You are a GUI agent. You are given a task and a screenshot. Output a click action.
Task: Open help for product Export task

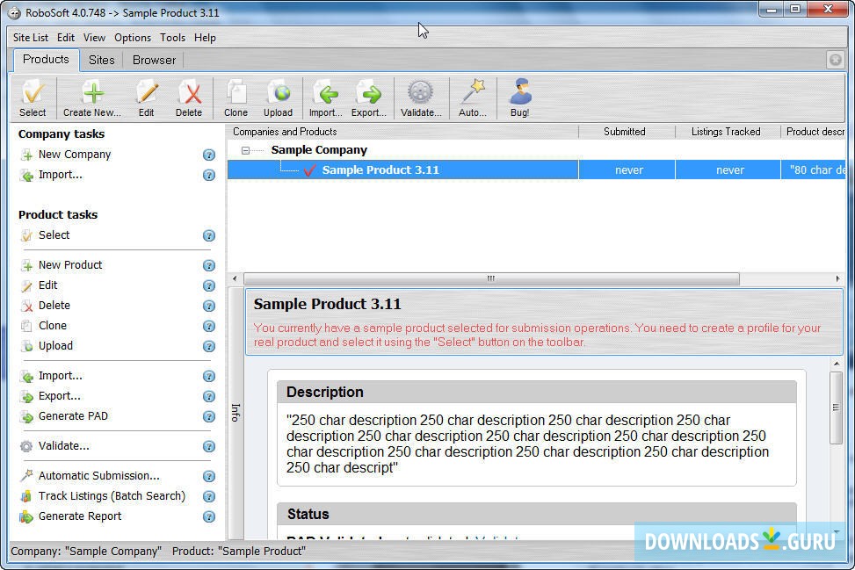click(209, 396)
